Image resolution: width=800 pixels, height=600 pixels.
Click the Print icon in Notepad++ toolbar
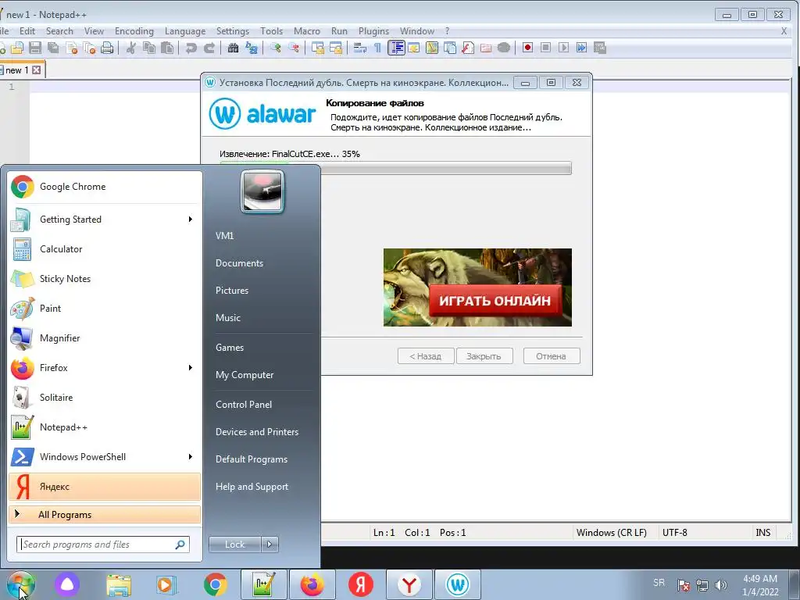coord(106,48)
